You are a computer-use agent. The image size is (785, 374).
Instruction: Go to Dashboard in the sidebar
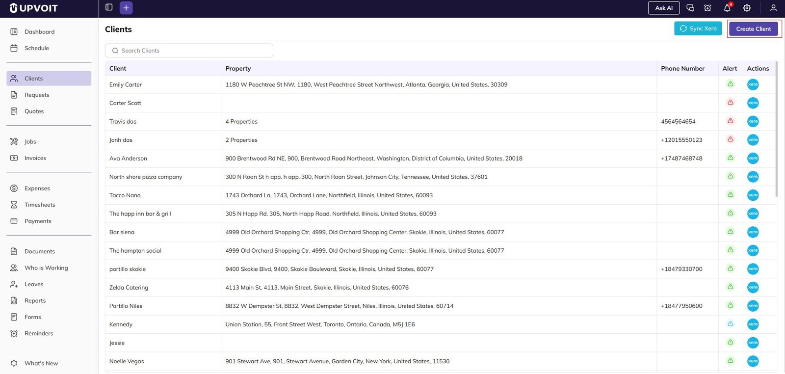click(x=39, y=32)
